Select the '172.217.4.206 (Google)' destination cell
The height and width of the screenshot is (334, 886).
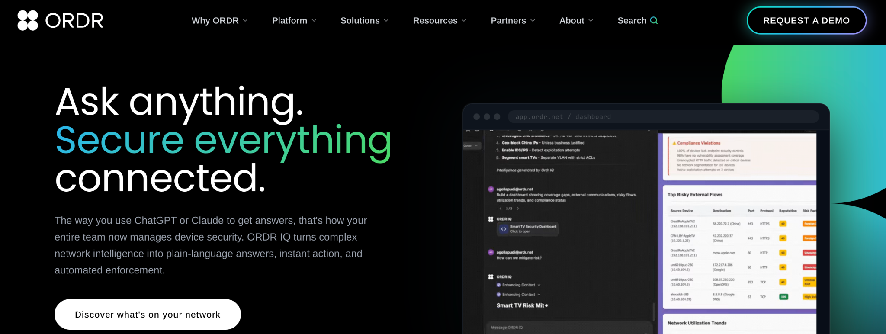click(722, 267)
